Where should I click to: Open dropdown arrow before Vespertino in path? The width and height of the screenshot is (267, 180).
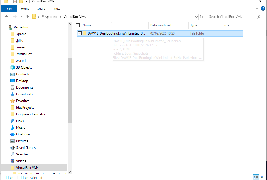[x=39, y=17]
